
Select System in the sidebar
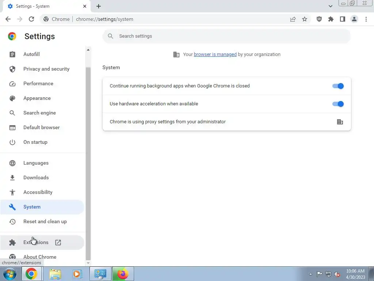coord(42,207)
